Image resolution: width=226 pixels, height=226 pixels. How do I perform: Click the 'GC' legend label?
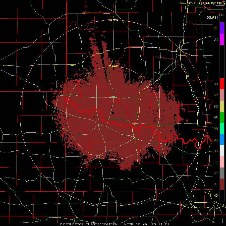coord(215,173)
